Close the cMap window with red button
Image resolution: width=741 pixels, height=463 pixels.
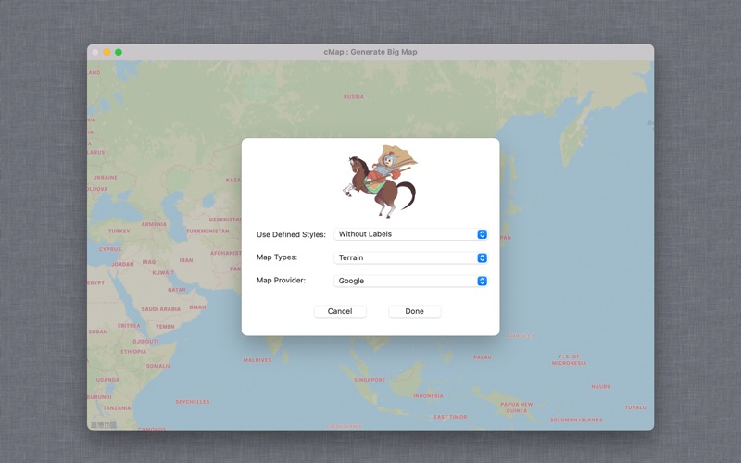tap(95, 52)
